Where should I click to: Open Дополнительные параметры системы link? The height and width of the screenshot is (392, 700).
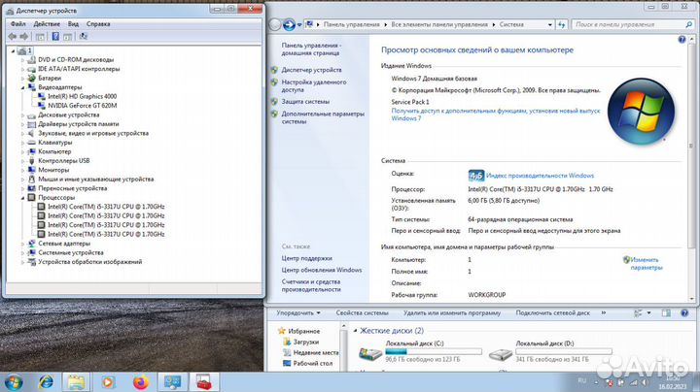(323, 117)
